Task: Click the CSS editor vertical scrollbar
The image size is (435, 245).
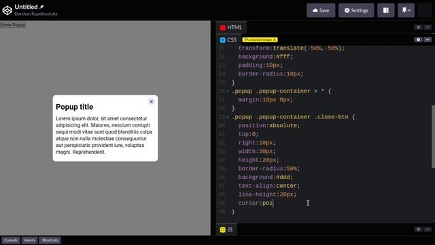Action: click(433, 136)
